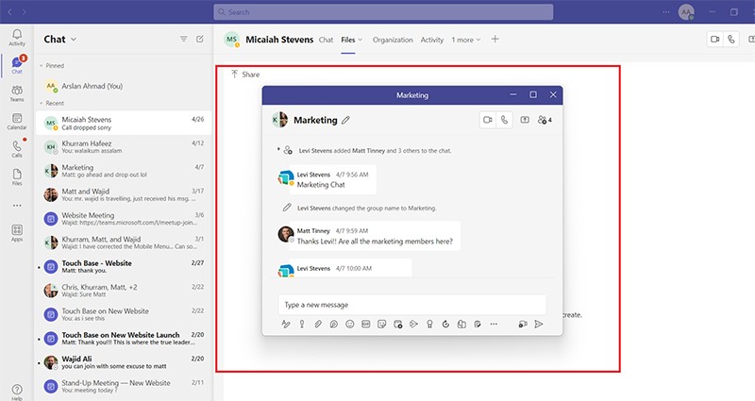Open the 'Chris, Khurram, Matt, +2' chat
The image size is (755, 401).
coord(124,291)
